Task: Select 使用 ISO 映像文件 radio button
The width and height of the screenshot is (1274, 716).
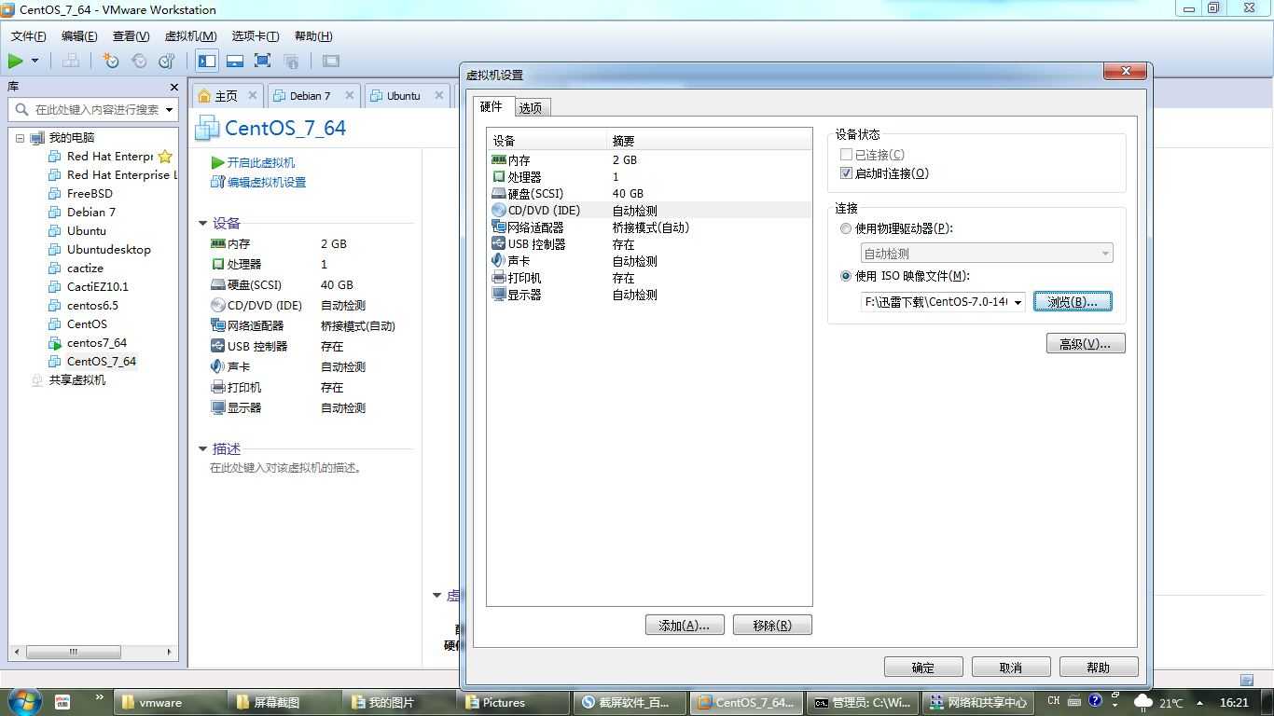Action: (x=846, y=276)
